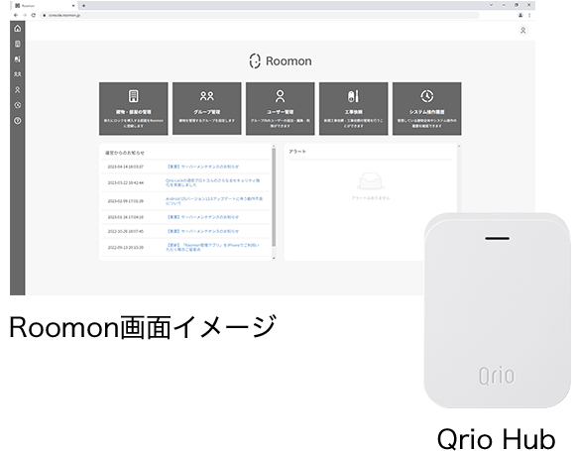Image resolution: width=575 pixels, height=451 pixels.
Task: Select the Roomon browser tab
Action: 44,6
